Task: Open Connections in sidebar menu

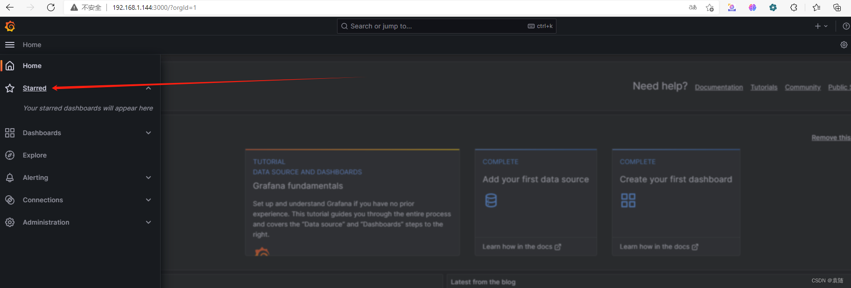Action: click(43, 200)
